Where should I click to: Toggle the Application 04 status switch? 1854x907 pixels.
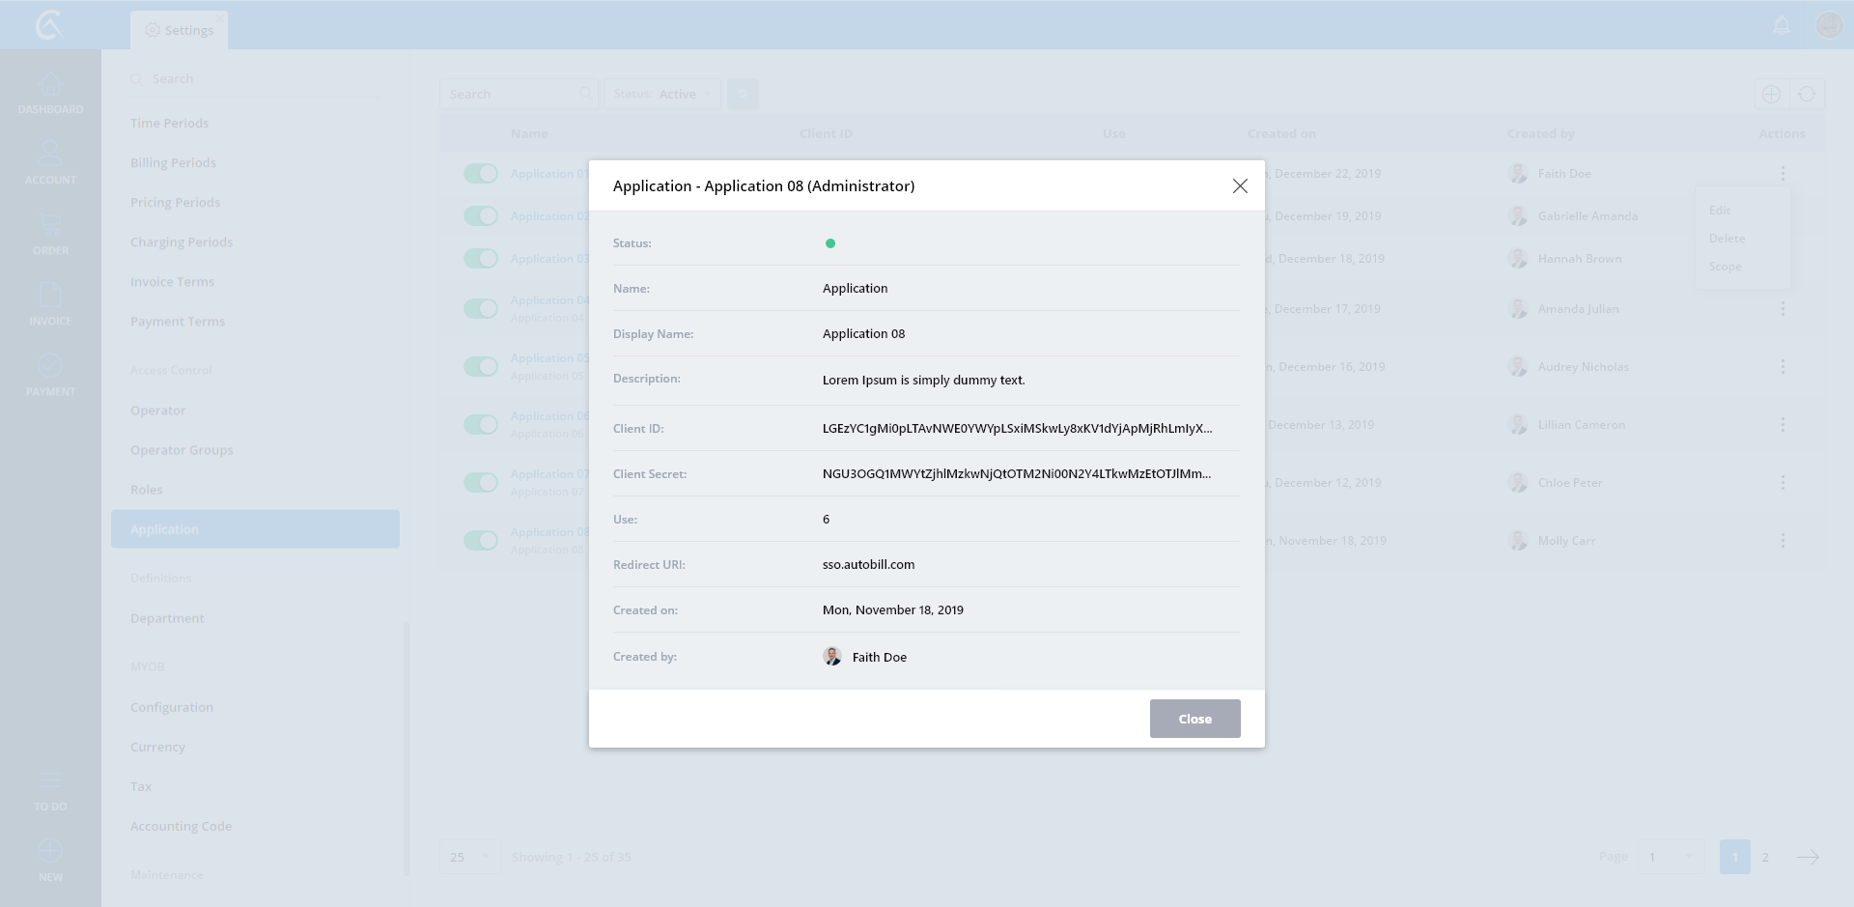coord(480,308)
